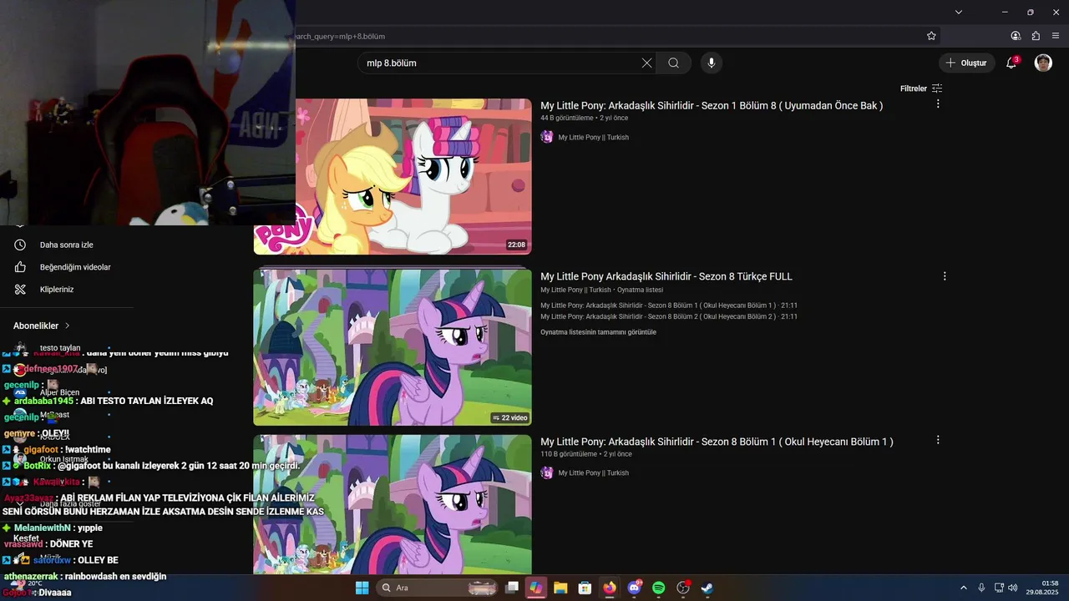Open Microsoft Store from taskbar
1069x601 pixels.
(x=585, y=588)
